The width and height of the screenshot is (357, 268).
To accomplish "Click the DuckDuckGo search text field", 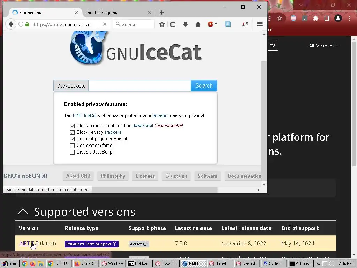I will pyautogui.click(x=139, y=86).
